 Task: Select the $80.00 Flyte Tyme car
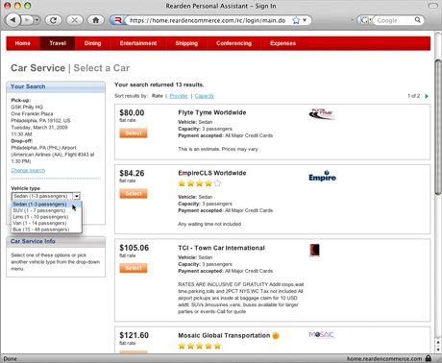point(134,133)
